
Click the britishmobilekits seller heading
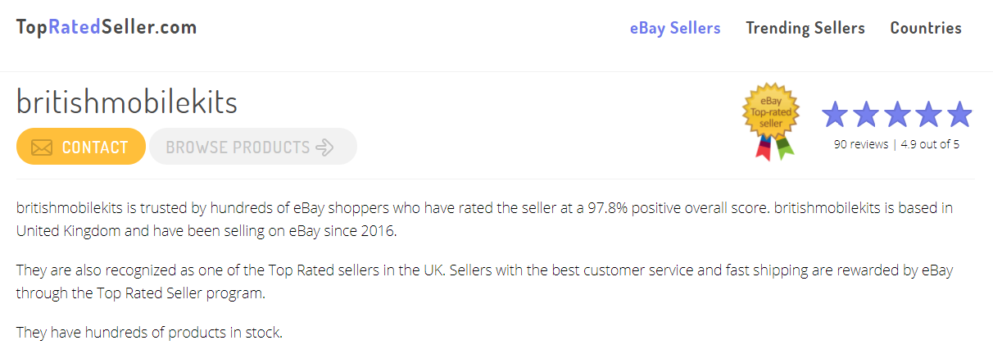click(x=127, y=102)
